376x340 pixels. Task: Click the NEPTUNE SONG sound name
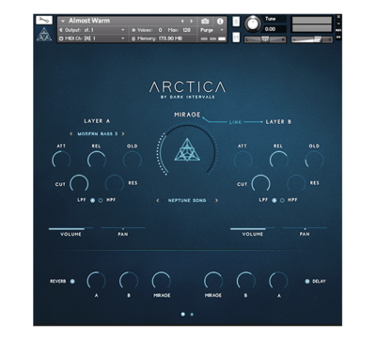187,200
